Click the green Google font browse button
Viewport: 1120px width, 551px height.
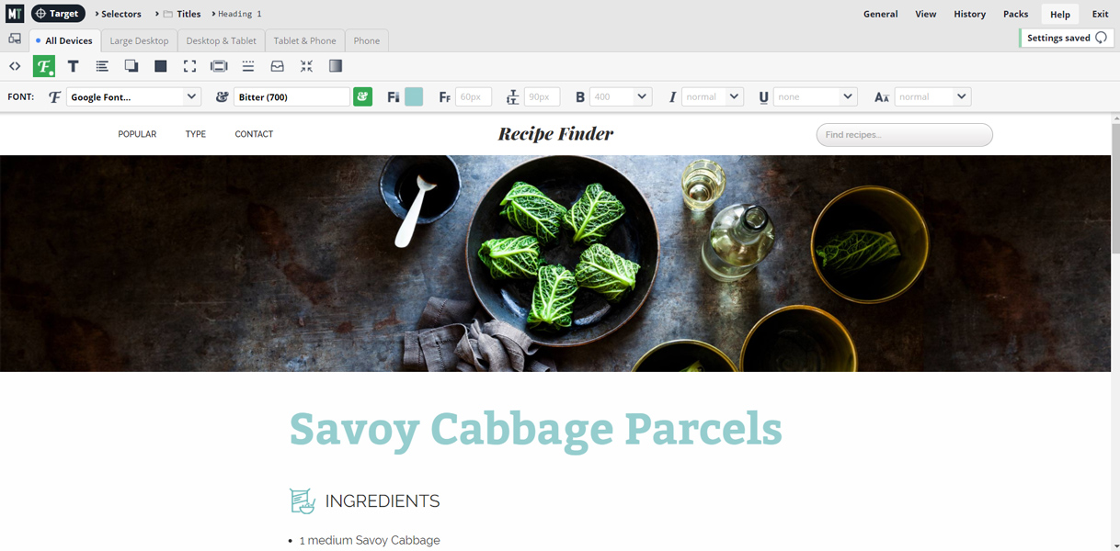[362, 96]
